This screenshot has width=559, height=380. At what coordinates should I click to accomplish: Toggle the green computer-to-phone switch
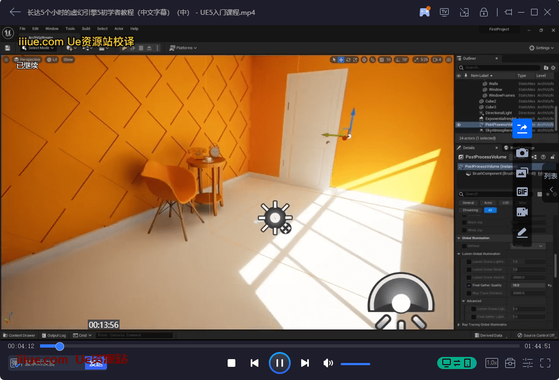[456, 363]
